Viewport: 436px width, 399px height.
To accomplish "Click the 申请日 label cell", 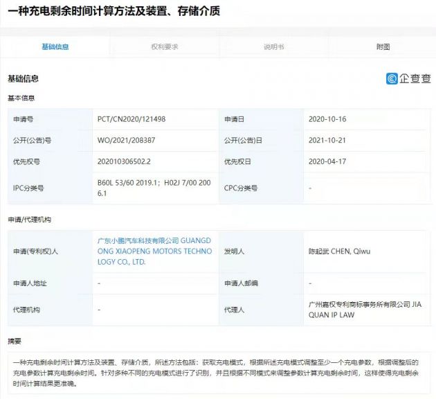I will pos(261,119).
